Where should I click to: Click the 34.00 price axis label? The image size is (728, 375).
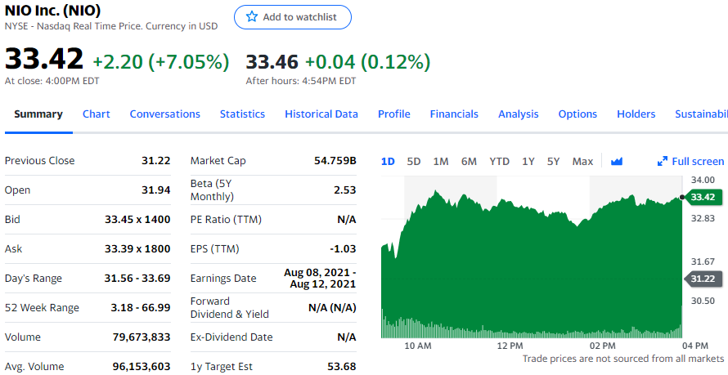703,180
